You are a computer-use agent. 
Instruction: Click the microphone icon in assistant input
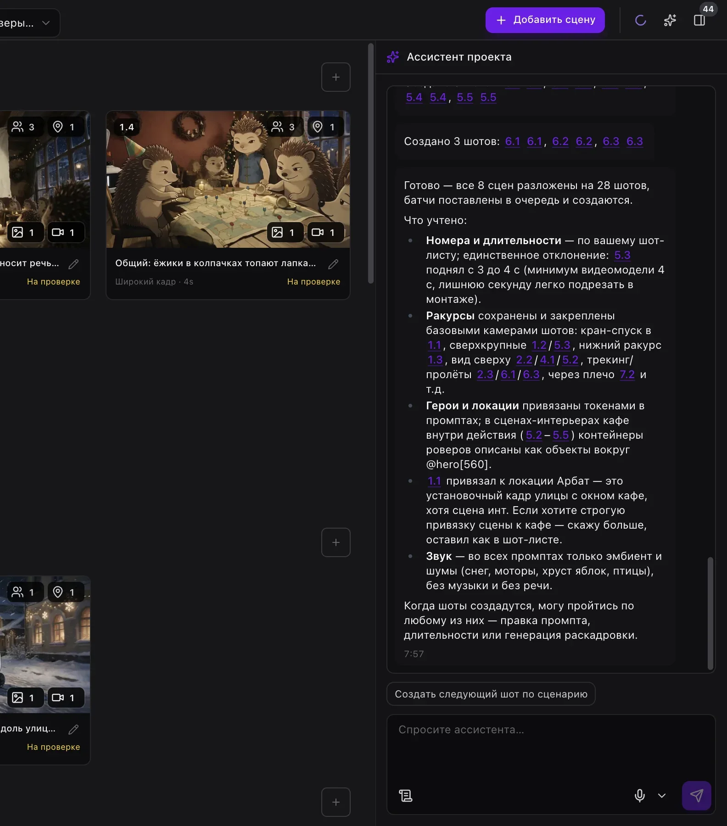point(639,796)
